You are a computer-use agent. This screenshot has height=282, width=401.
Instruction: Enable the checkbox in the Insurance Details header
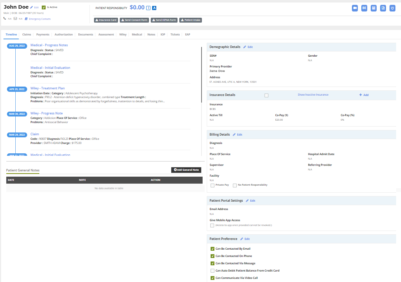[266, 95]
